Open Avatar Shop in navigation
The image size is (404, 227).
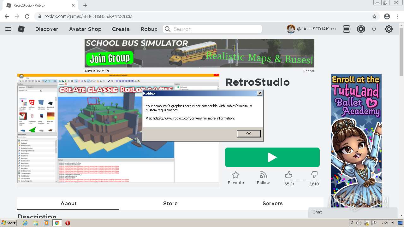click(x=85, y=29)
